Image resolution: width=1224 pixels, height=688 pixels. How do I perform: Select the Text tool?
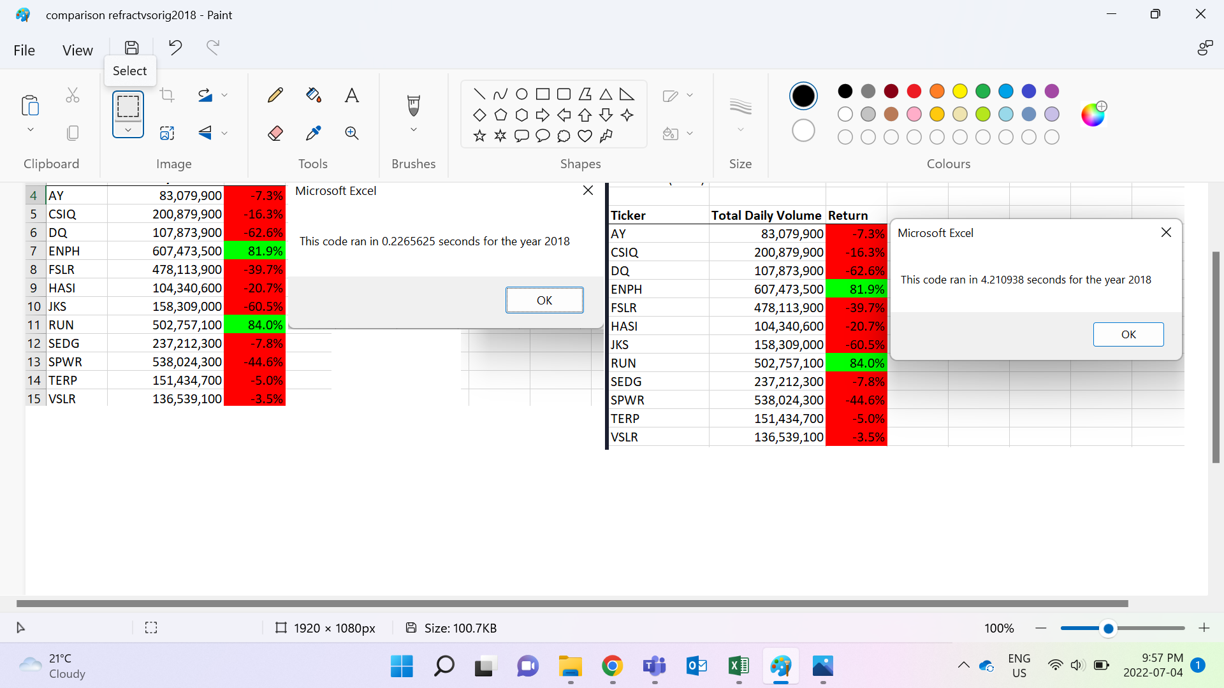coord(351,96)
